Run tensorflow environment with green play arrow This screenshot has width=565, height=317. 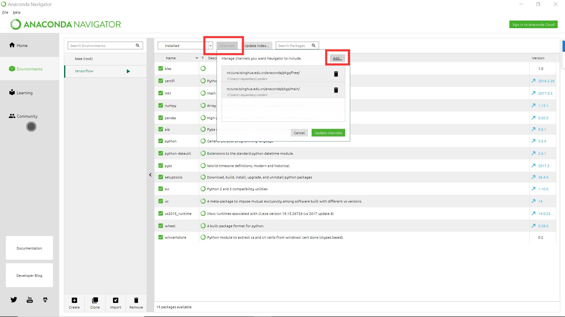[x=128, y=71]
